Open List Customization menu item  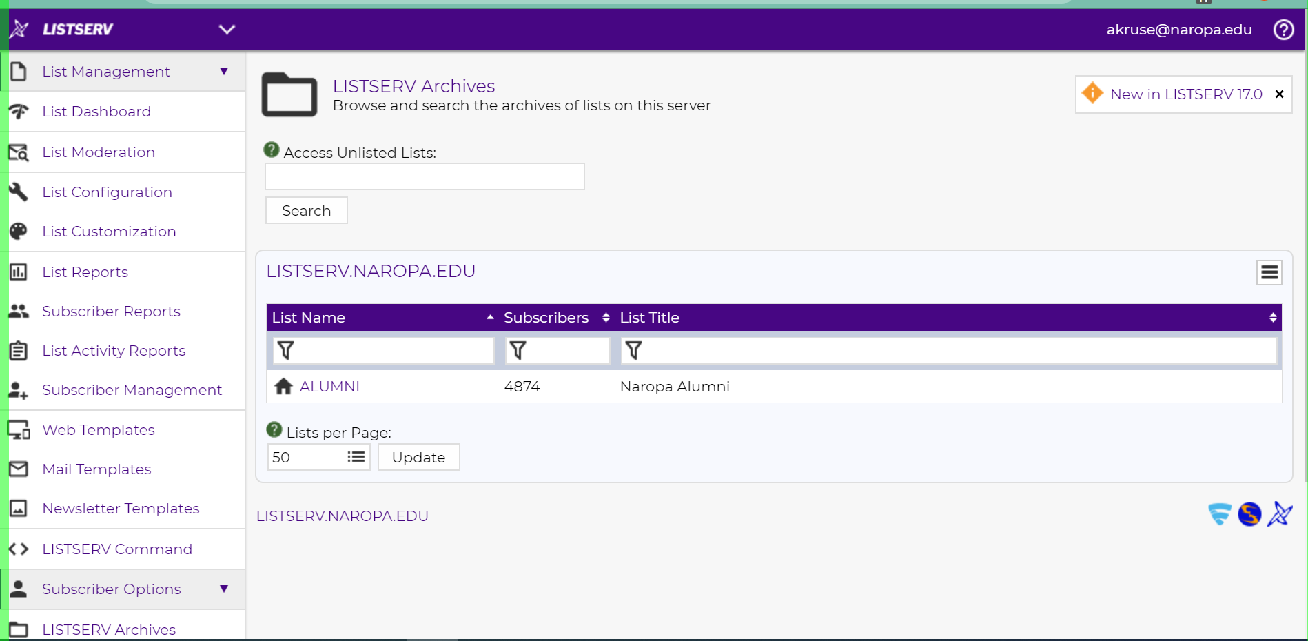pos(109,232)
